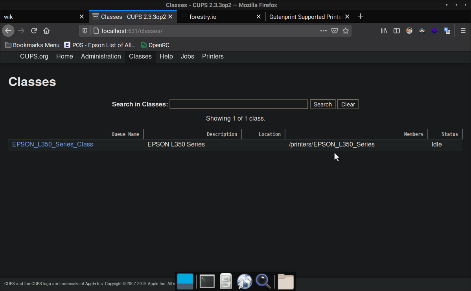Open the Firefox hamburger menu
471x291 pixels.
point(463,31)
